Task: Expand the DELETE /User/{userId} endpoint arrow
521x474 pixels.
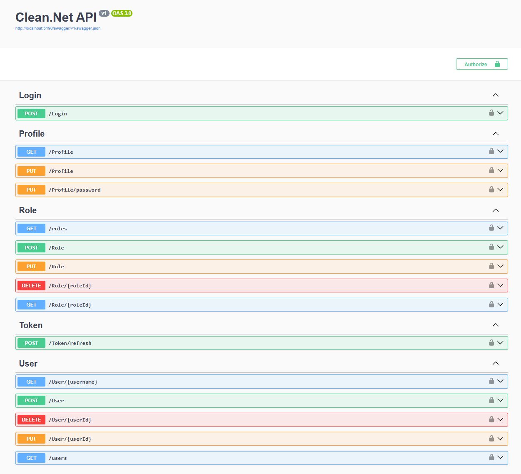Action: pyautogui.click(x=501, y=419)
